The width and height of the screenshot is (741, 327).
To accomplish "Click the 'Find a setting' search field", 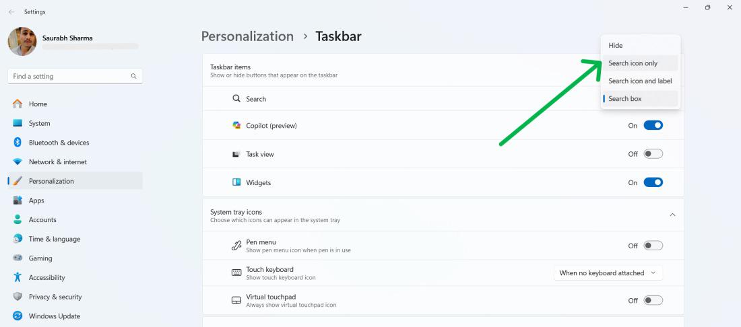I will tap(71, 77).
